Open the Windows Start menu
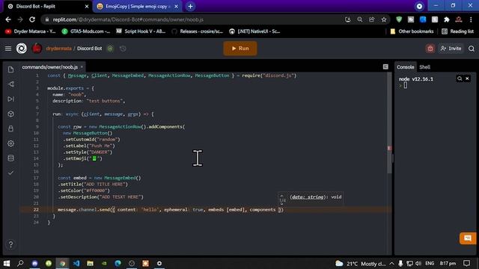Image resolution: width=479 pixels, height=269 pixels. tap(7, 263)
